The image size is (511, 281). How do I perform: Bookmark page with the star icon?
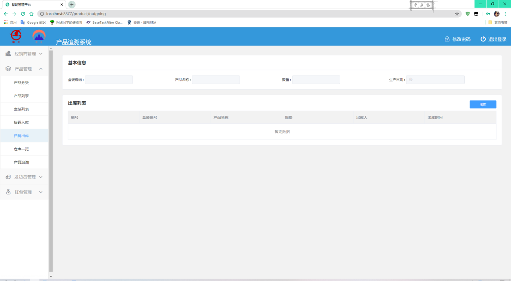457,14
